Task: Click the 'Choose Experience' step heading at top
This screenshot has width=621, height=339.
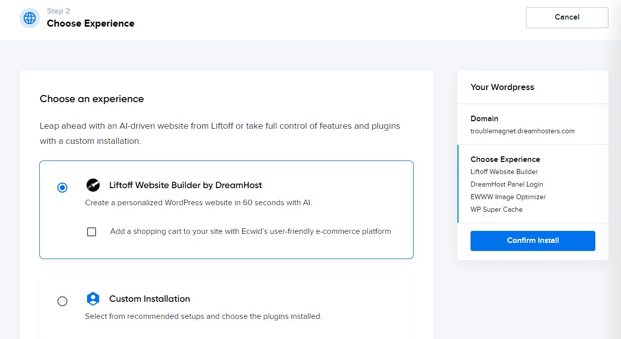Action: coord(91,24)
